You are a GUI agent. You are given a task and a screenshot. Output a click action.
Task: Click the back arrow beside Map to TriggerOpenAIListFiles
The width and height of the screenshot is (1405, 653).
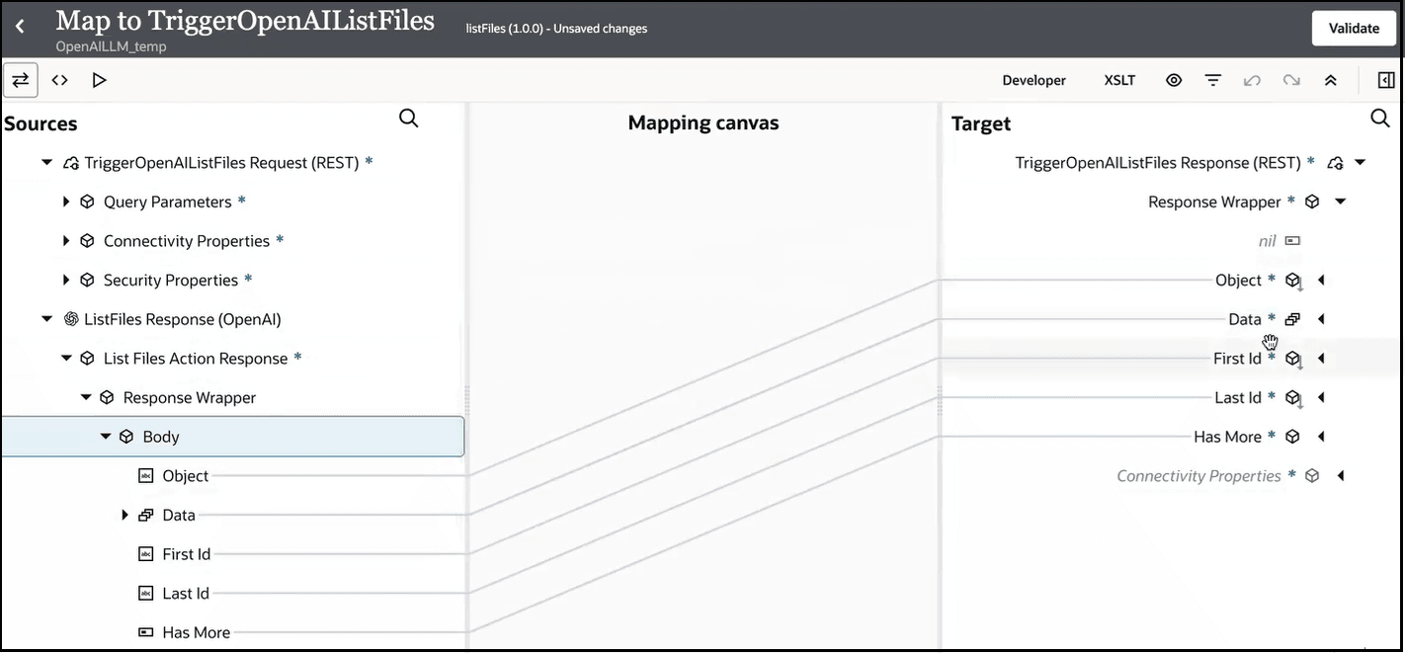click(20, 27)
